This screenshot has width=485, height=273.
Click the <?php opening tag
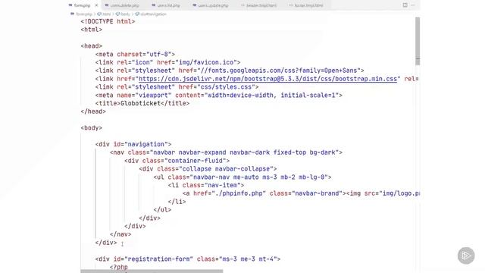click(x=119, y=267)
